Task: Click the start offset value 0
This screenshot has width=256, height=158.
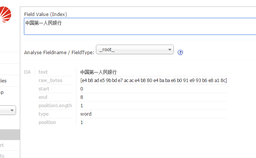Action: point(82,89)
